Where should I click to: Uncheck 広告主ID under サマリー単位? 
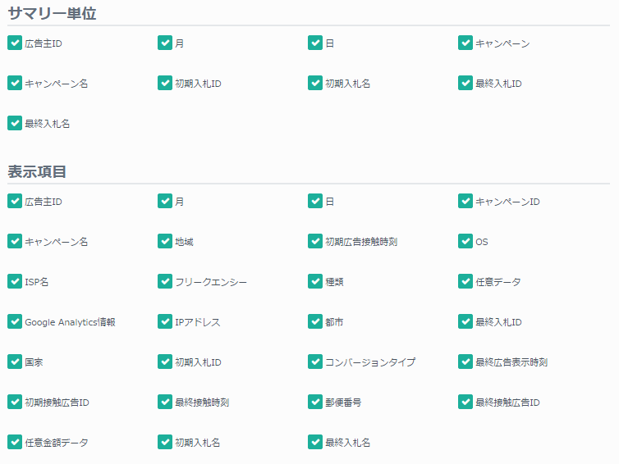[15, 43]
